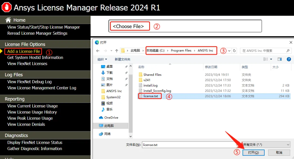Viewport: 294px width, 159px height.
Task: Go back with dialog back arrow
Action: pyautogui.click(x=98, y=51)
